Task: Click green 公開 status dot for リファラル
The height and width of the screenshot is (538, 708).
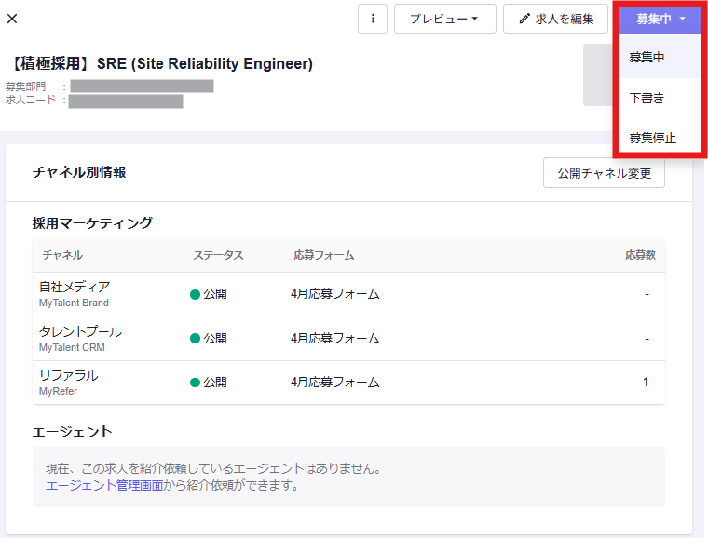Action: (196, 383)
